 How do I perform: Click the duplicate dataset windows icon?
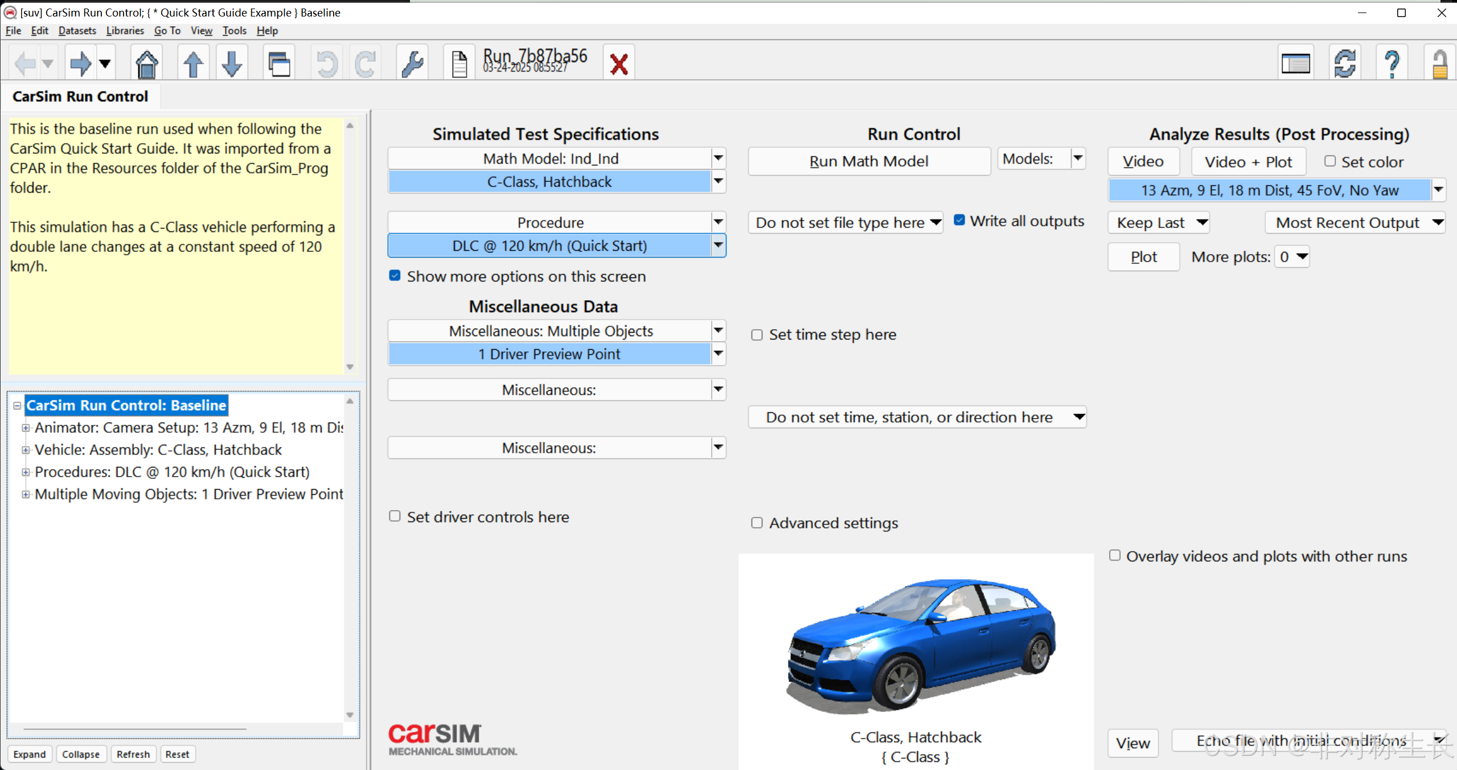pos(279,63)
